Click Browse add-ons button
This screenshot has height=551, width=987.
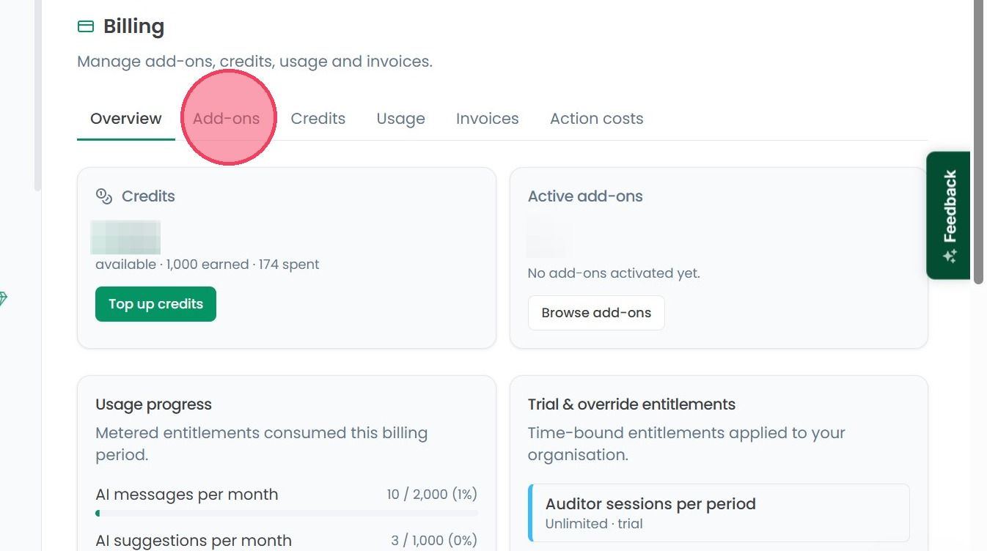[x=596, y=313]
